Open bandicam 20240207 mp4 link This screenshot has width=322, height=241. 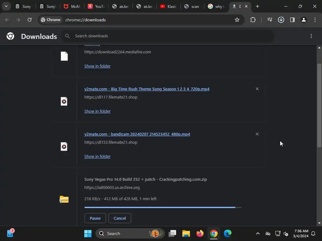137,134
